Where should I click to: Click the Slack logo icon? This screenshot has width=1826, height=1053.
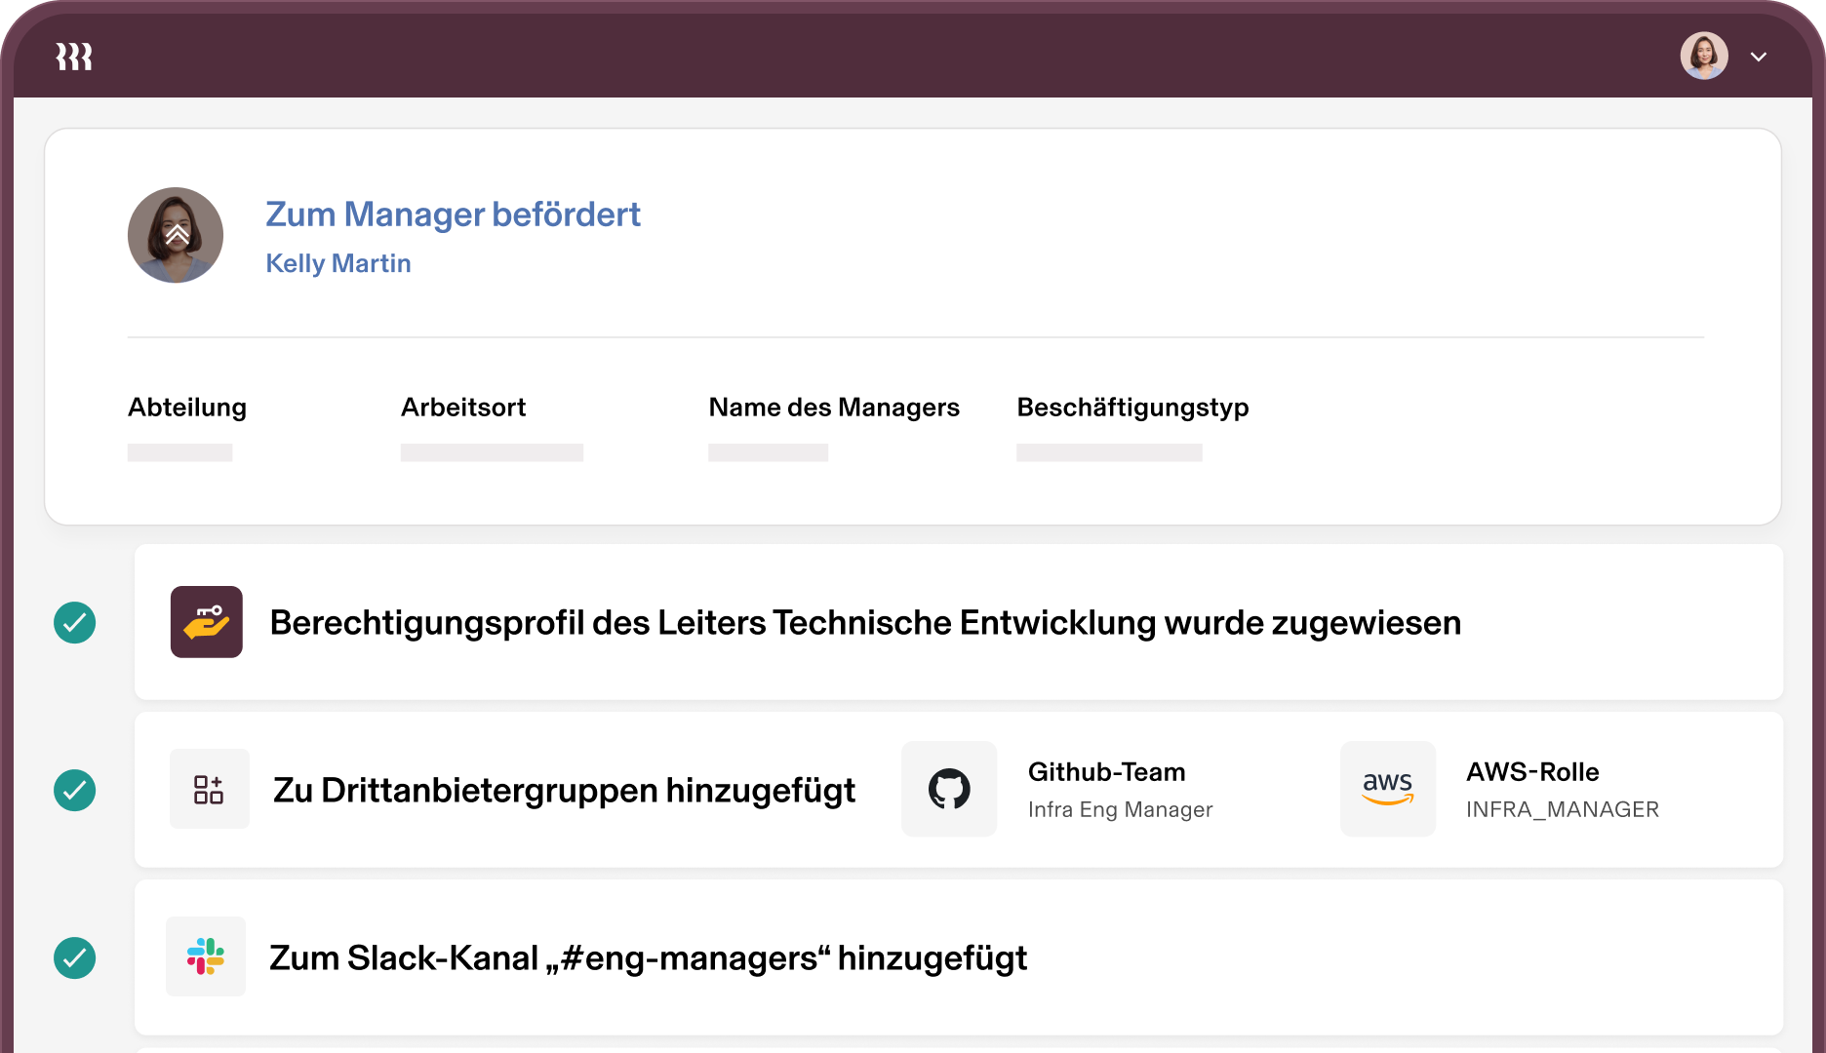(206, 956)
